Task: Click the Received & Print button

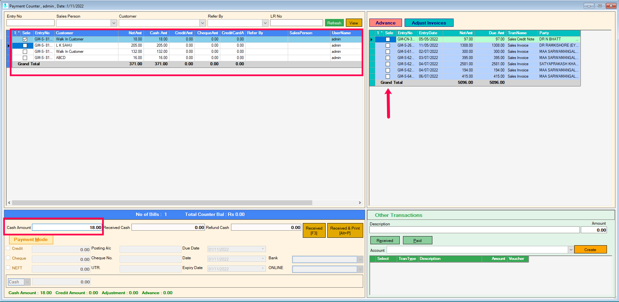Action: click(345, 231)
